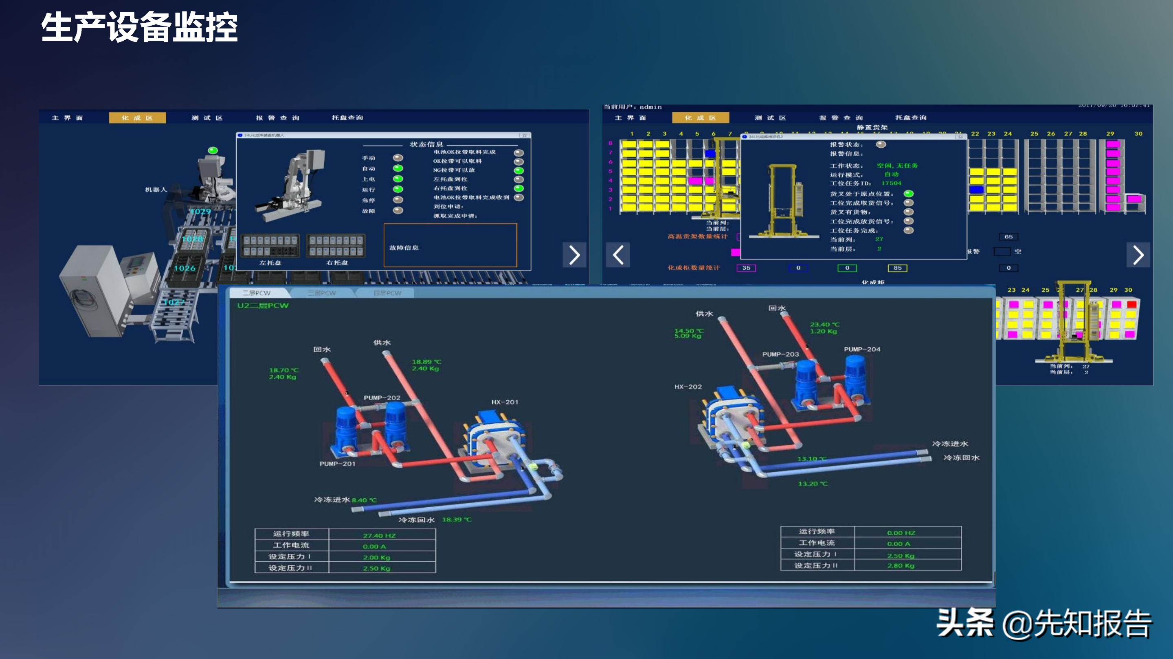Click the 报警状态 indicator lamp
Viewport: 1173px width, 659px height.
[x=881, y=145]
